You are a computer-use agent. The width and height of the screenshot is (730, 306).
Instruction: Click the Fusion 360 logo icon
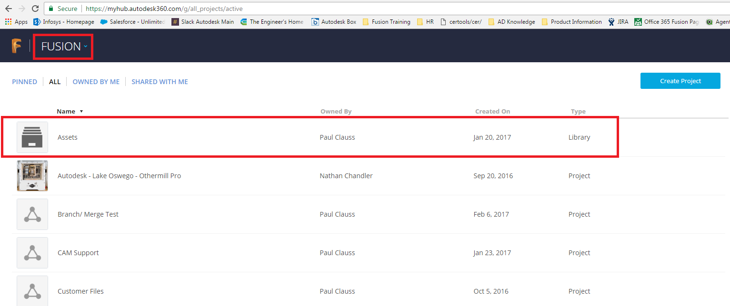17,46
